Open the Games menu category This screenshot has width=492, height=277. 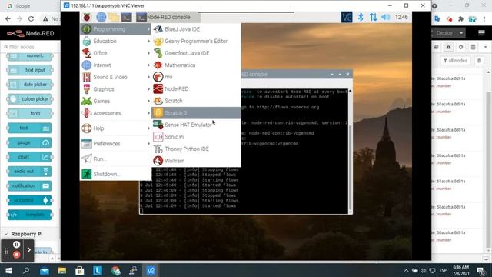point(115,101)
